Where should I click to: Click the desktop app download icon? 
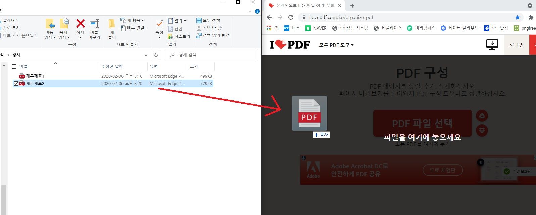pos(492,44)
